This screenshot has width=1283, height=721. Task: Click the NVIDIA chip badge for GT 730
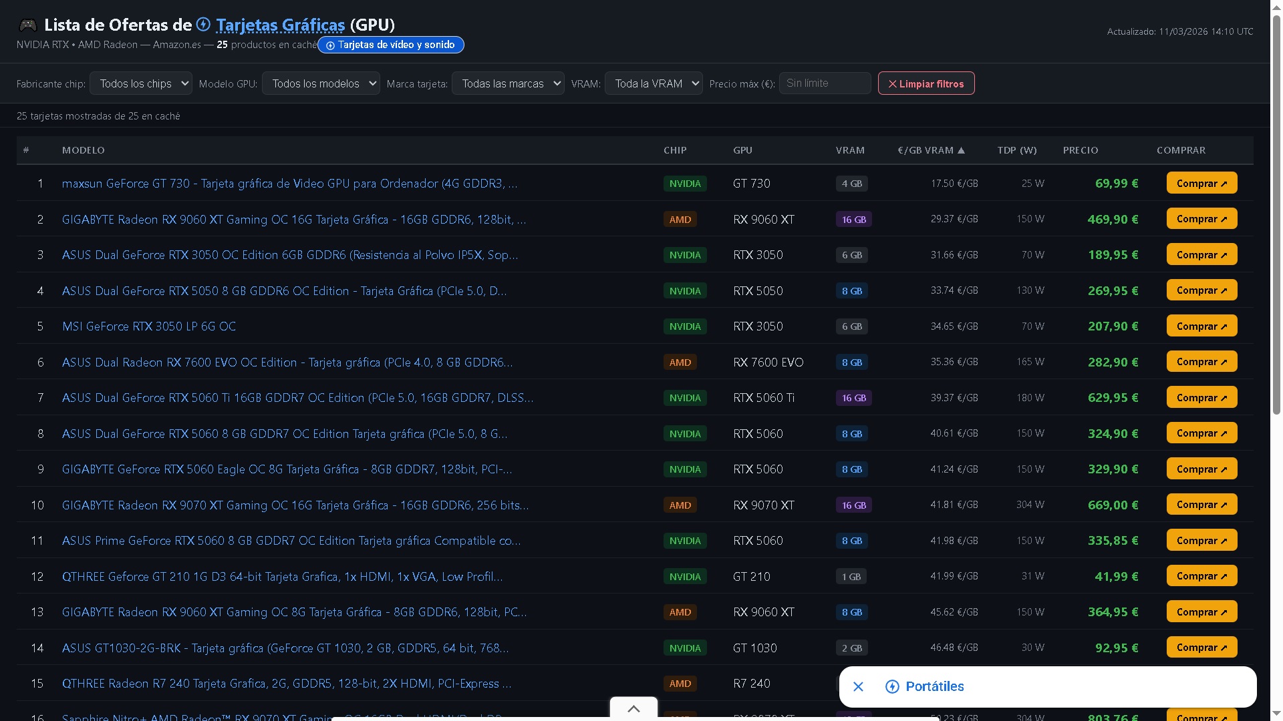click(685, 184)
